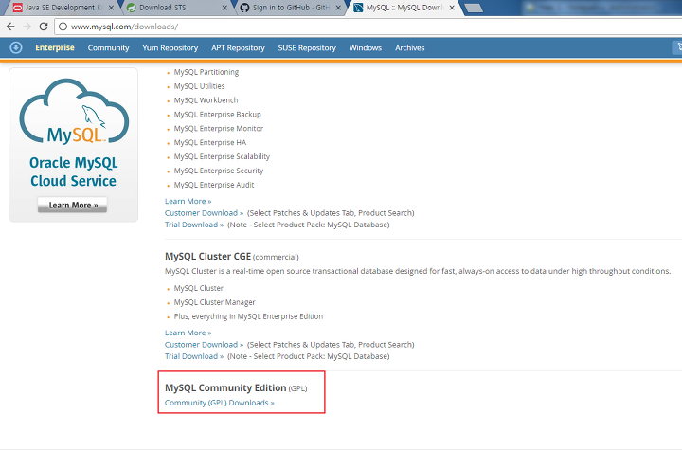Open the Yum Repository nav item

click(170, 48)
